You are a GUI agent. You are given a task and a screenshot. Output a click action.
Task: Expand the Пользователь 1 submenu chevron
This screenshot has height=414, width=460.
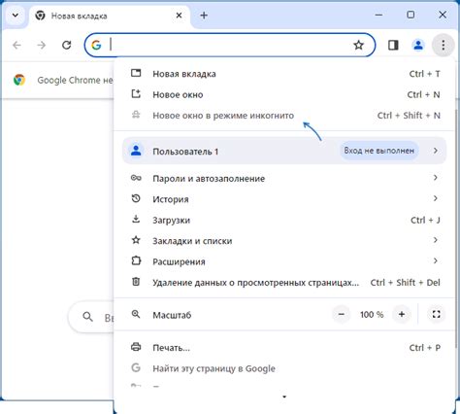point(436,151)
